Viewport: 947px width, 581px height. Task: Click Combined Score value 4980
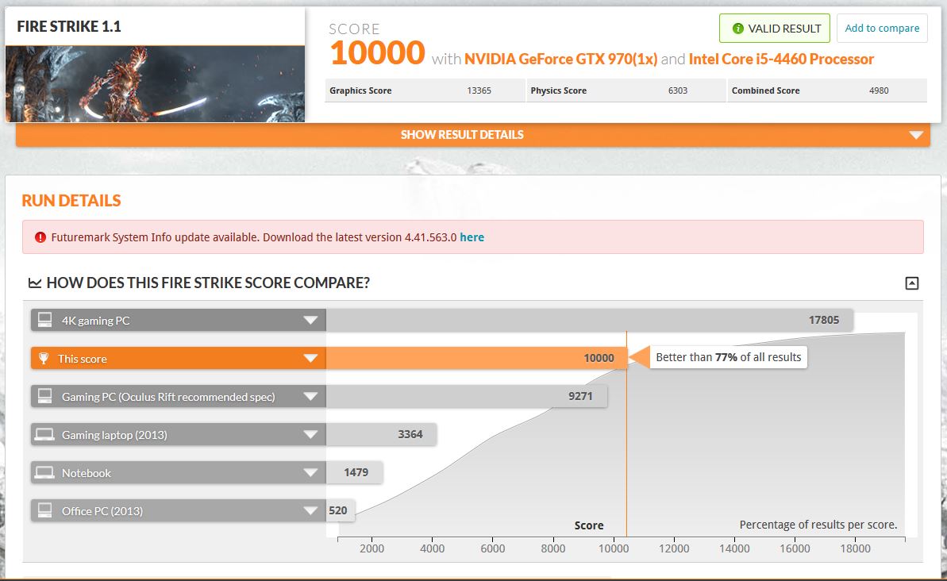coord(879,90)
